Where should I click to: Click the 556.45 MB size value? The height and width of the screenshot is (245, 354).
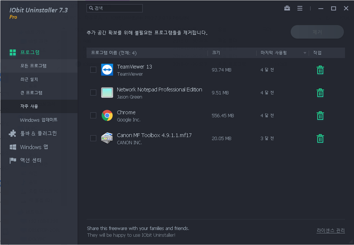tap(223, 116)
